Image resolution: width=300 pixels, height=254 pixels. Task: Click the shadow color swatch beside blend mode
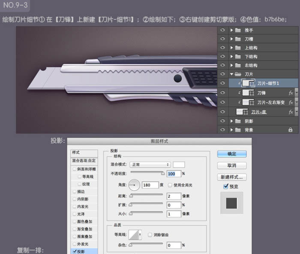coord(179,165)
